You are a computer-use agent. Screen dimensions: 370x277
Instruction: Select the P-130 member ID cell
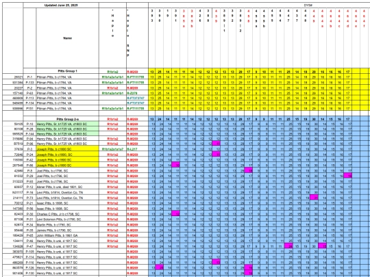[29, 273]
